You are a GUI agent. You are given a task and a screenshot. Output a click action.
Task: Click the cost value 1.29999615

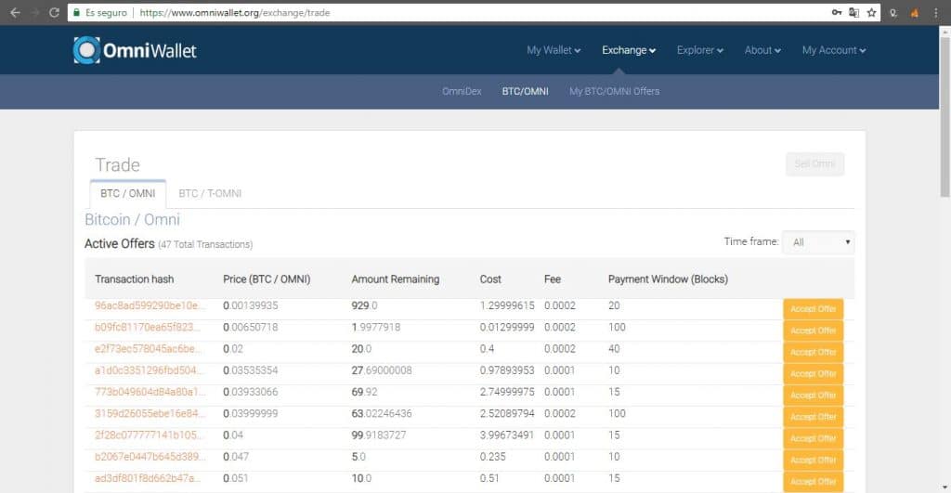[x=507, y=305]
